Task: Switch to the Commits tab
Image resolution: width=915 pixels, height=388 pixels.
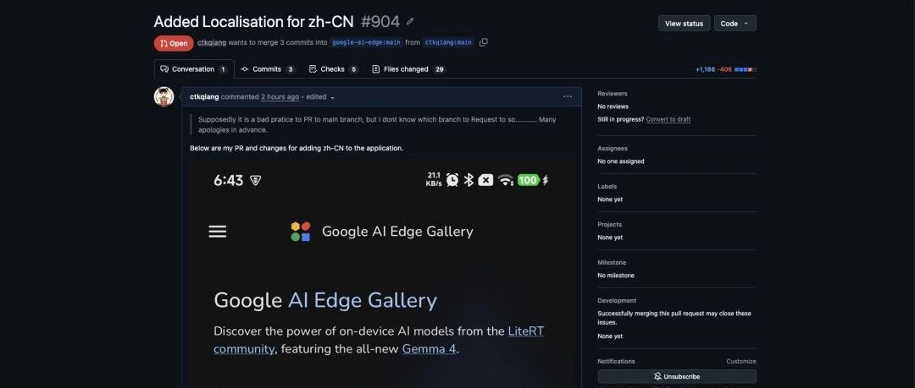Action: (x=268, y=68)
